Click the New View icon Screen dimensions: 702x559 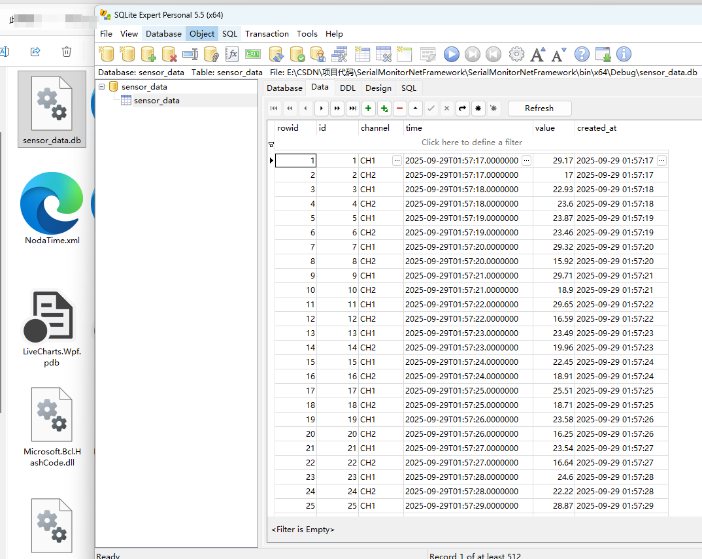(x=405, y=54)
